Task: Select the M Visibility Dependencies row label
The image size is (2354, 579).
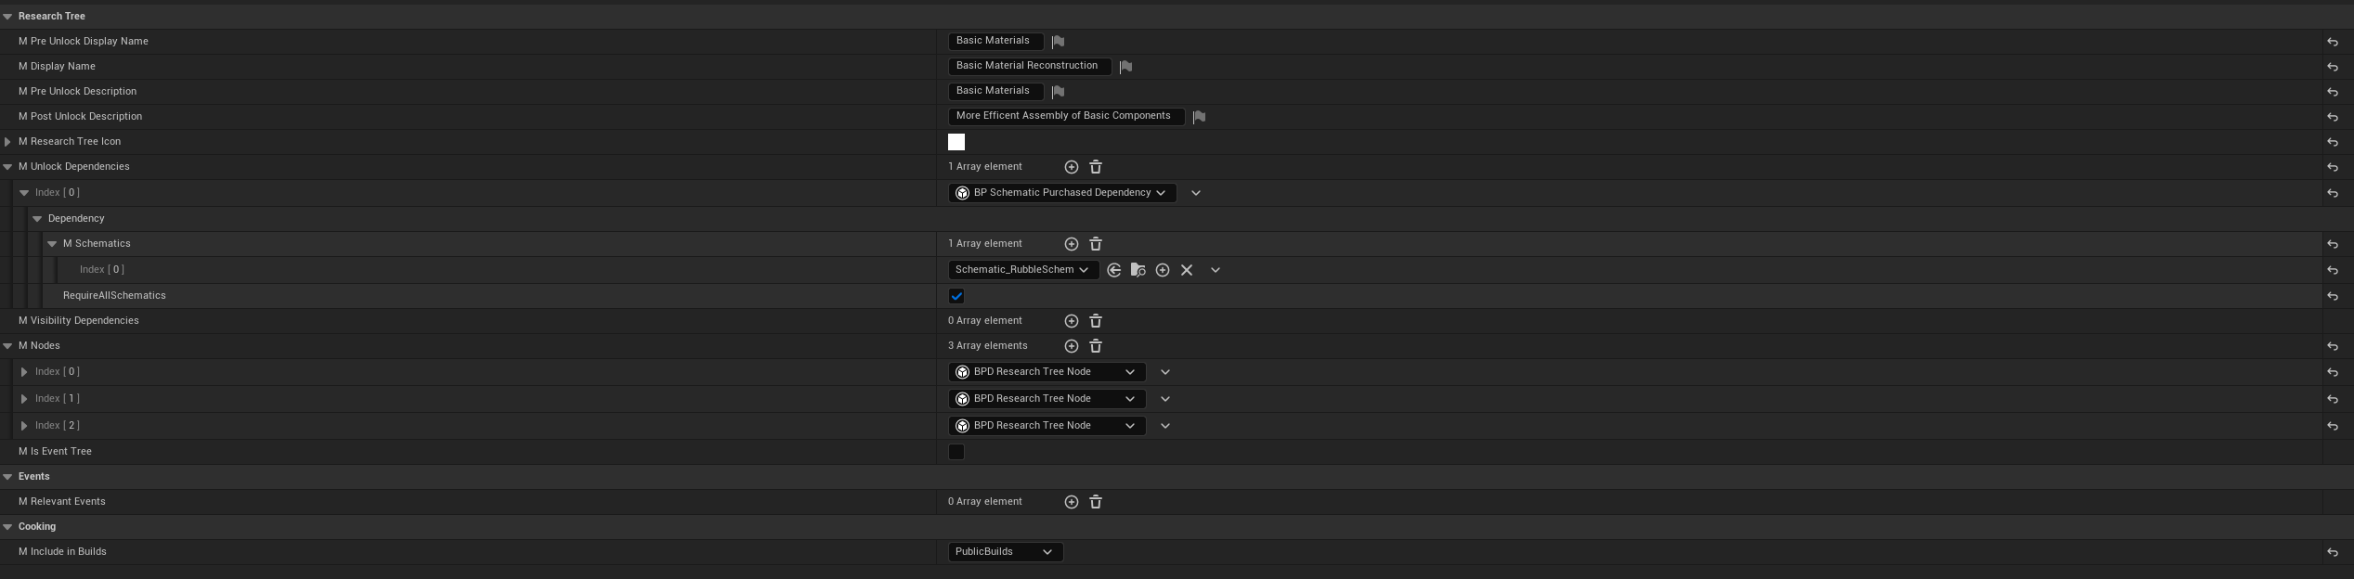Action: 79,321
